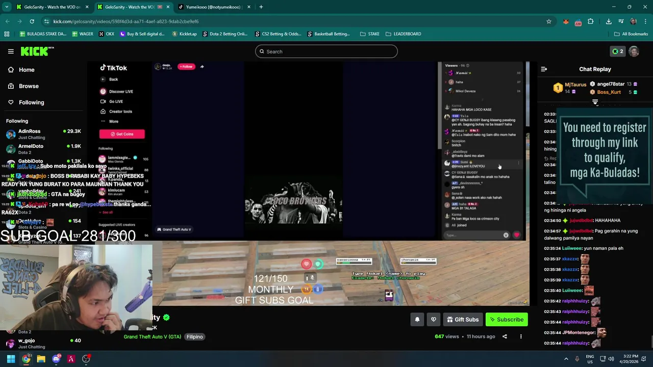Open Kicklet.ap bookmark

point(184,34)
